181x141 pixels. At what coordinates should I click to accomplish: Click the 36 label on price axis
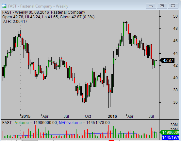[x=175, y=102]
